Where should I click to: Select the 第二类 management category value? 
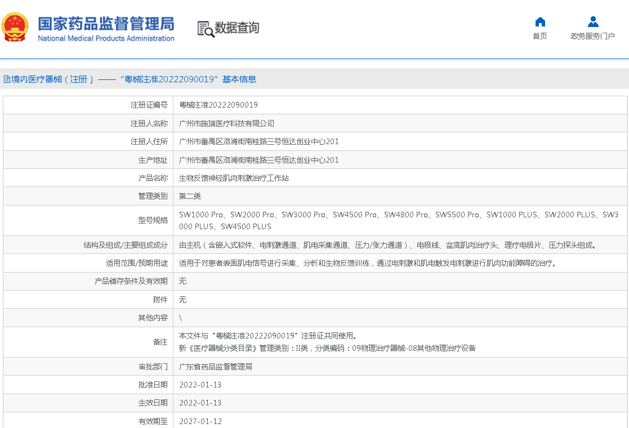[x=190, y=197]
